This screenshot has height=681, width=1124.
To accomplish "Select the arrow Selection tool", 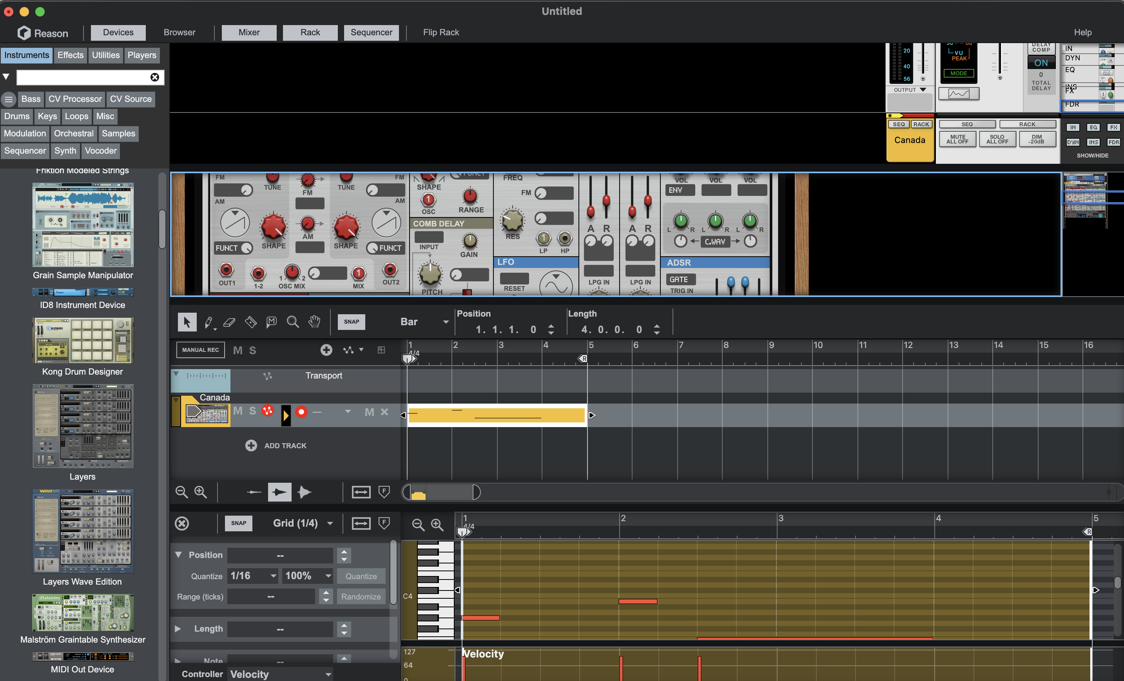I will pos(187,322).
